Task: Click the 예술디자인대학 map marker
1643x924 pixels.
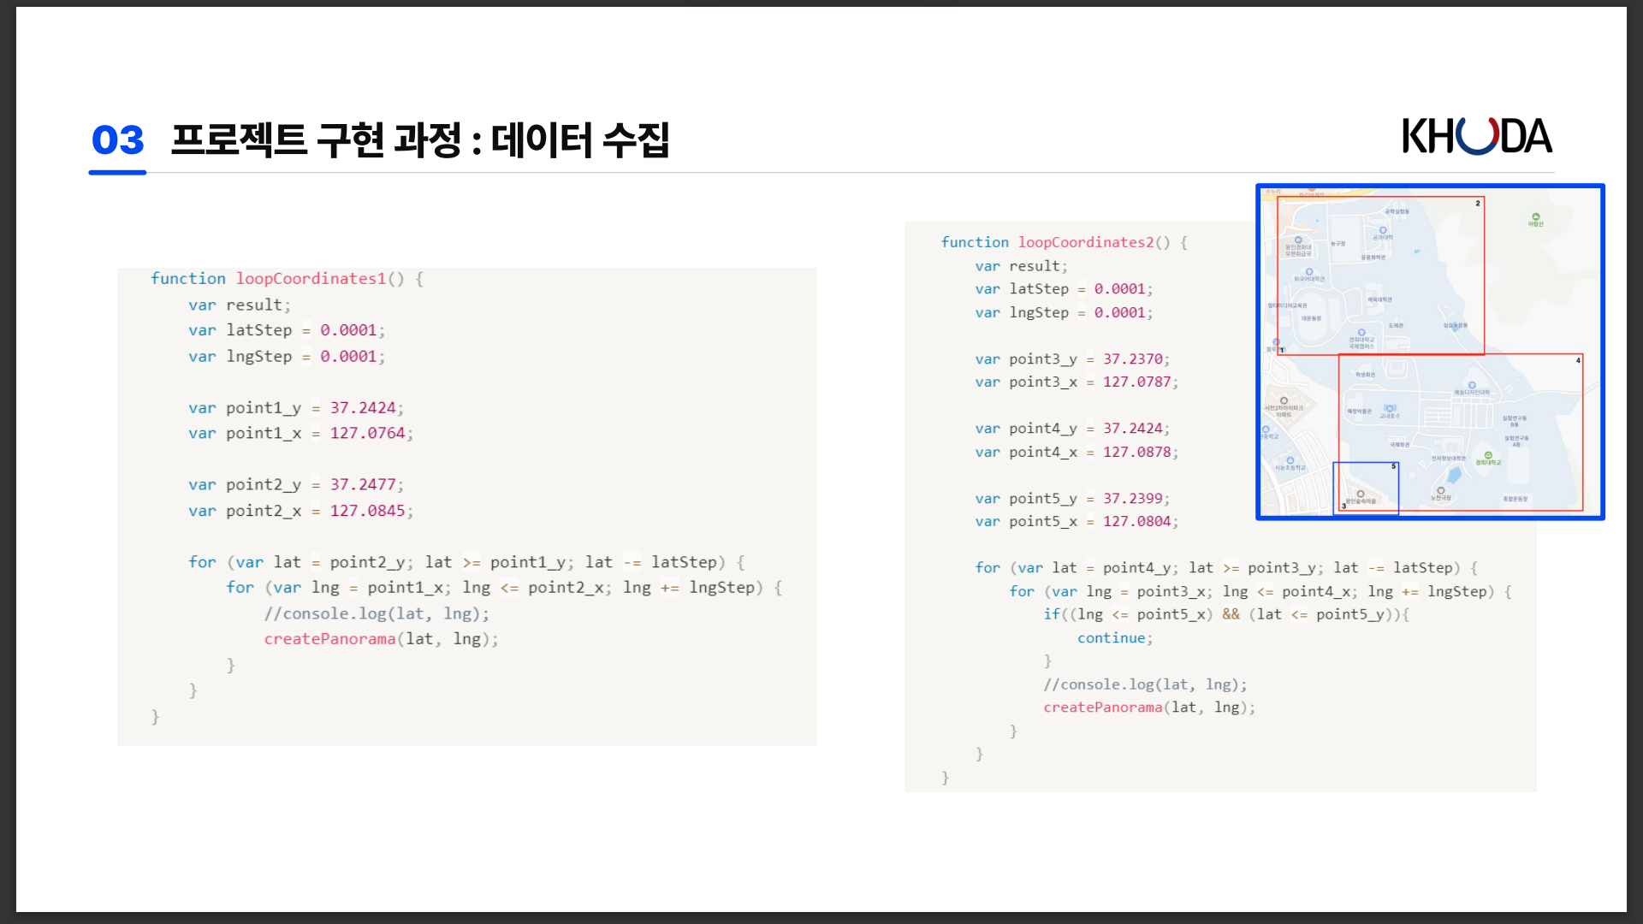Action: click(x=1472, y=386)
